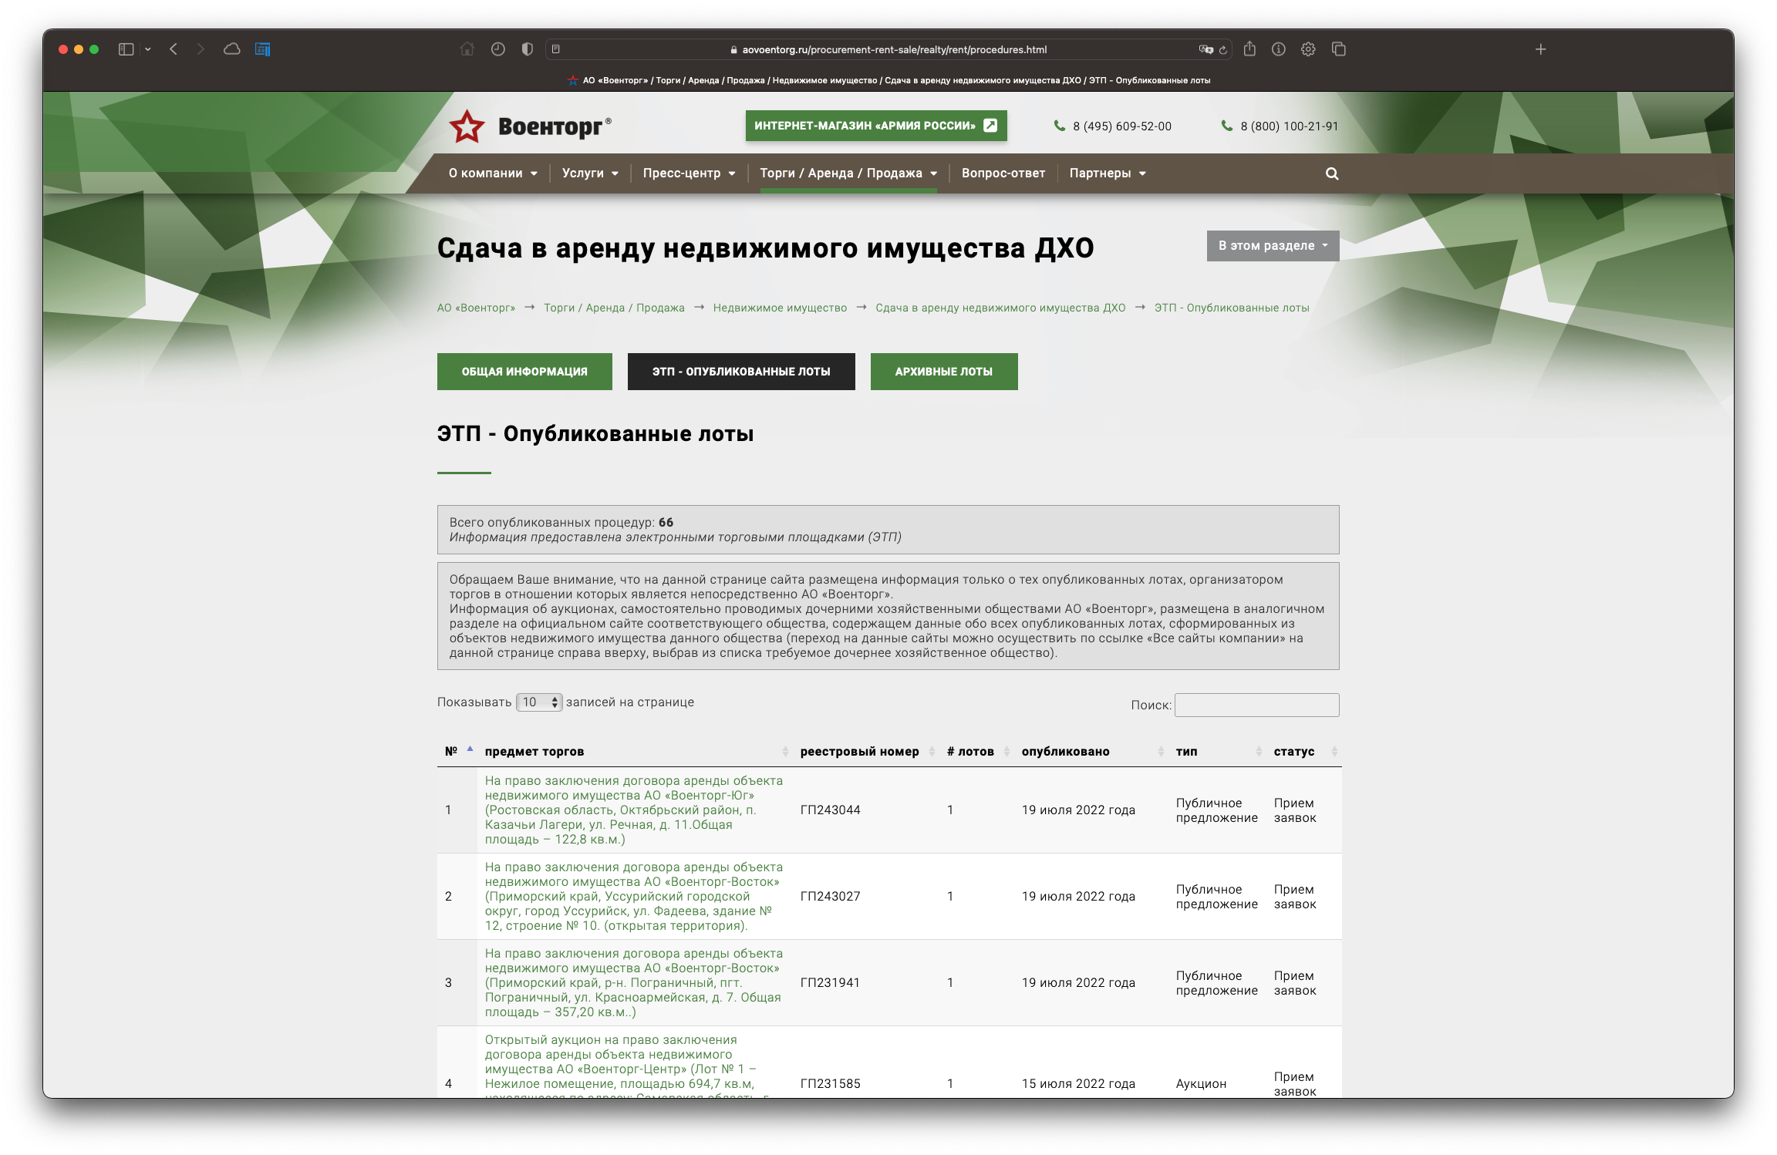Call the 8 (800) 100-21-91 number link

[1289, 126]
